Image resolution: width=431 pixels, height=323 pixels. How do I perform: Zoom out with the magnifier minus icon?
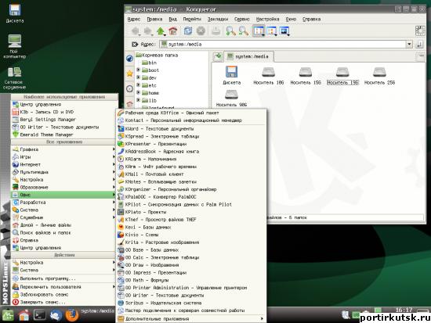tap(243, 31)
